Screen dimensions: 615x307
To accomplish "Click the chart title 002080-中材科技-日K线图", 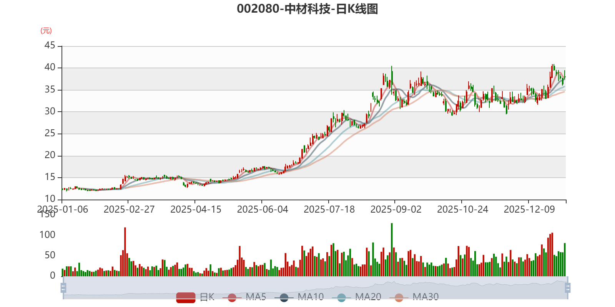I will (307, 9).
